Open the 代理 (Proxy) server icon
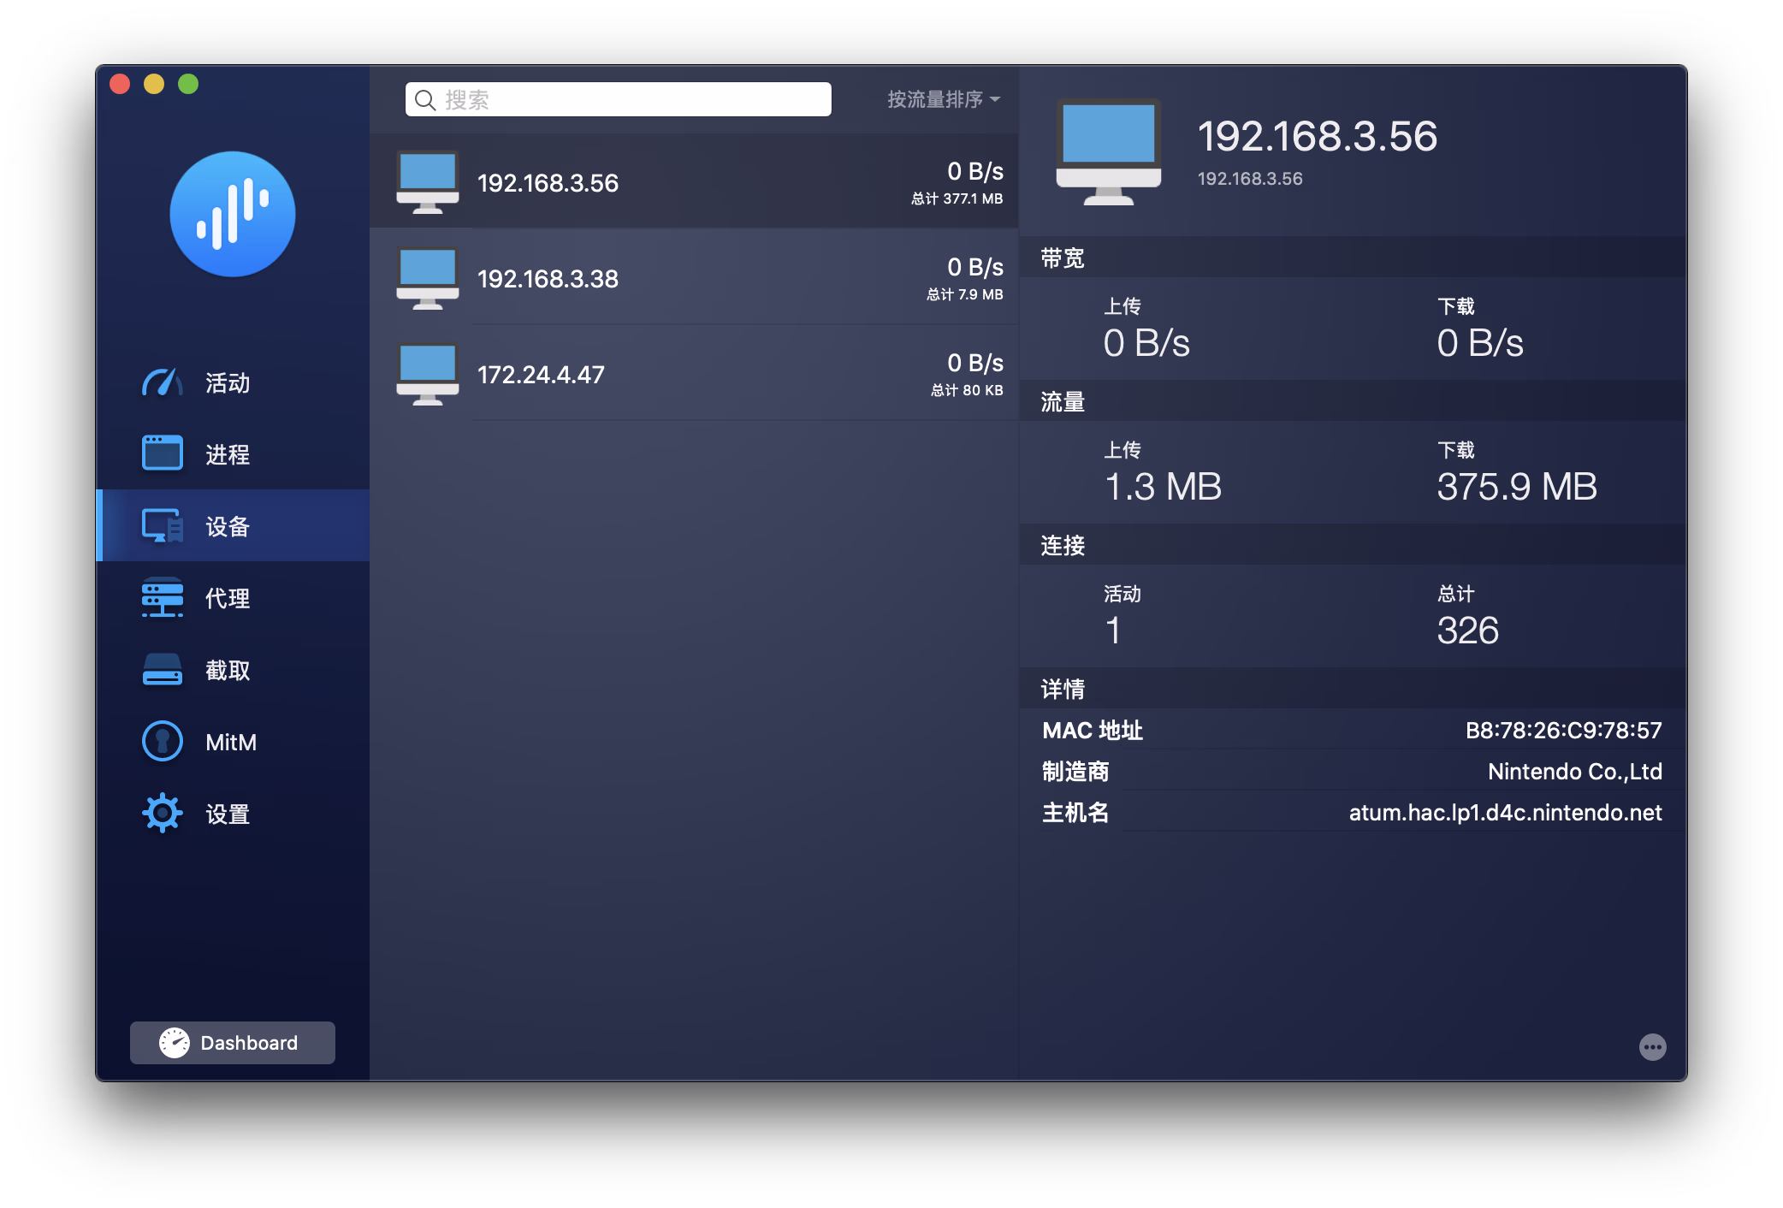 (162, 597)
